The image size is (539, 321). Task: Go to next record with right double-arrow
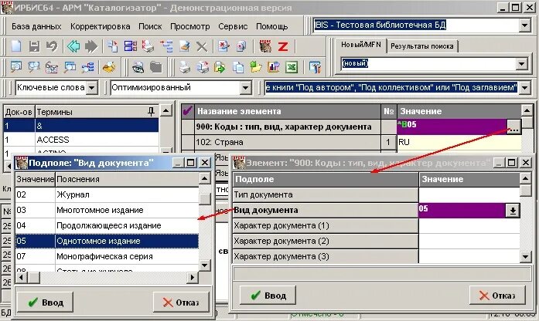(91, 46)
